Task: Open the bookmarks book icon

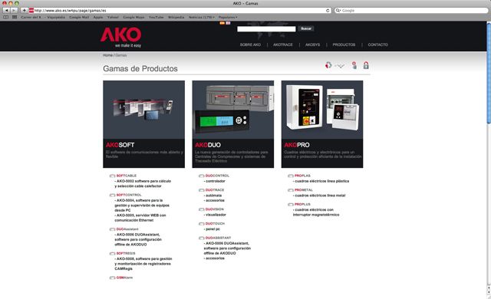Action: 5,17
